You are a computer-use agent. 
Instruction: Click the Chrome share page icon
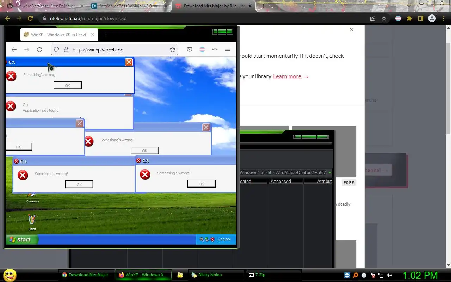point(373,18)
